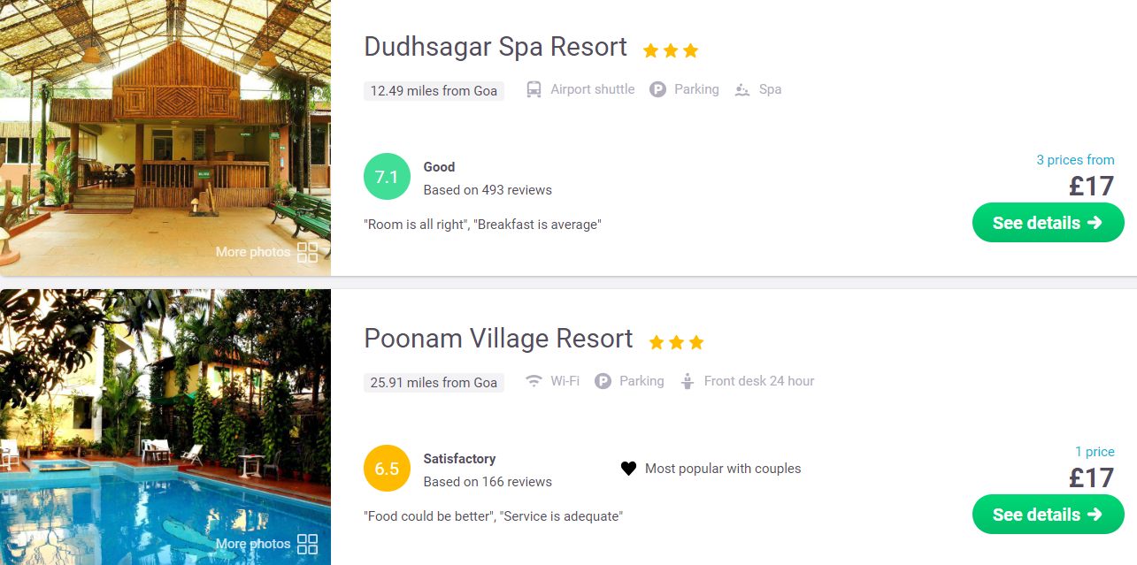This screenshot has height=565, width=1137.
Task: Open the Dudhsagar Spa Resort lobby photo
Action: pos(165,138)
